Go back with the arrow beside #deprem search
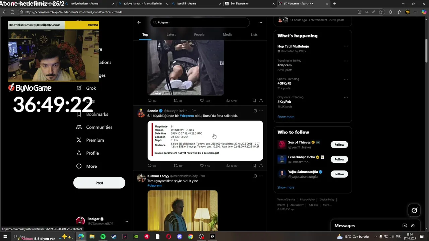The image size is (429, 241). (x=139, y=22)
